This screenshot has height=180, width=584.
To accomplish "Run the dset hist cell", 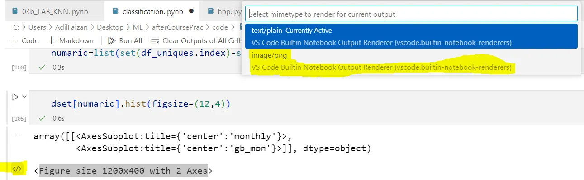I will pos(14,97).
